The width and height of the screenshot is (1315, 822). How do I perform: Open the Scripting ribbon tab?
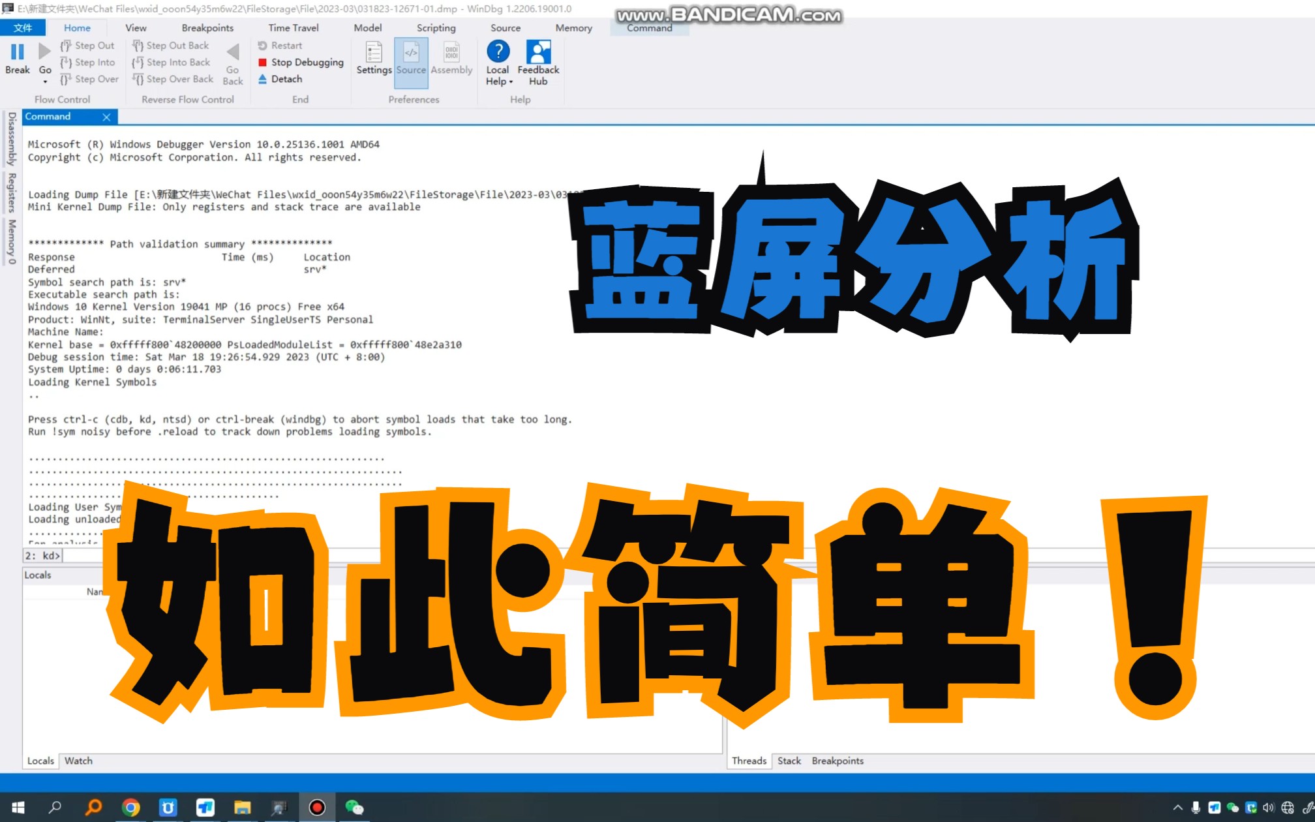(x=436, y=27)
